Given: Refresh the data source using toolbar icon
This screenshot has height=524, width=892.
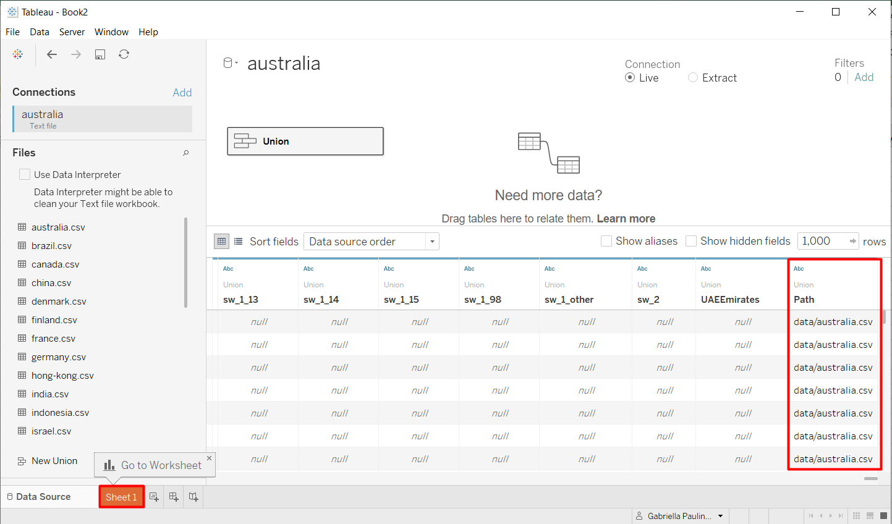Looking at the screenshot, I should point(124,54).
